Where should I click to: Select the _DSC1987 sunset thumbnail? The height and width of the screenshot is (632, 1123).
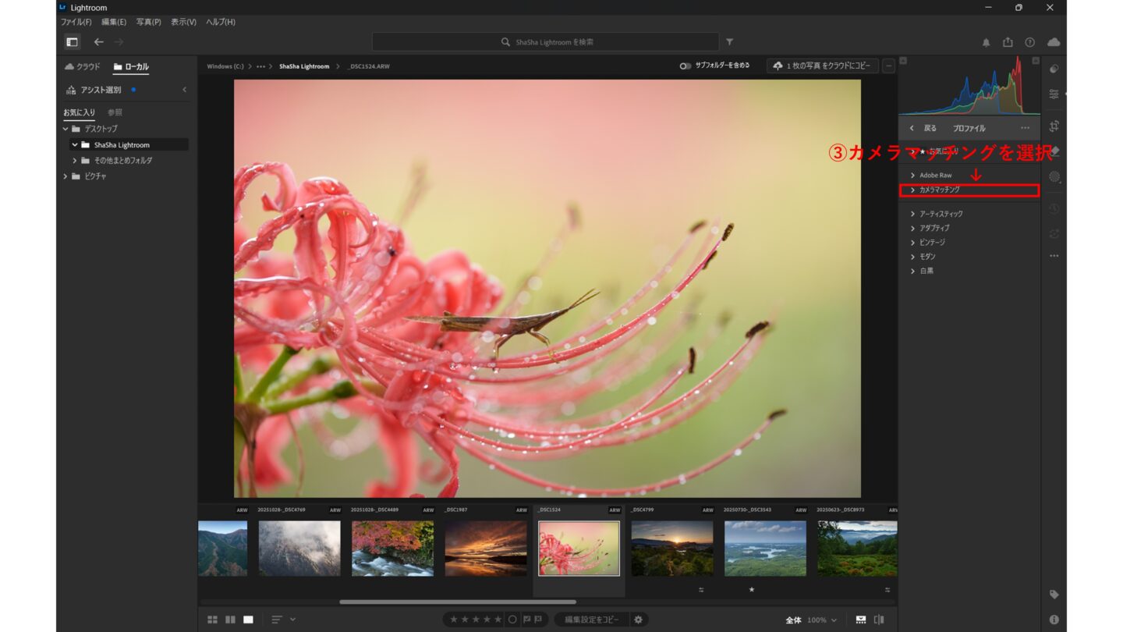[486, 549]
